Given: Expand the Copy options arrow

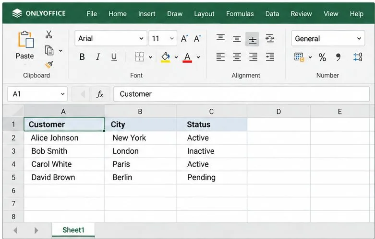Looking at the screenshot, I should tap(60, 51).
